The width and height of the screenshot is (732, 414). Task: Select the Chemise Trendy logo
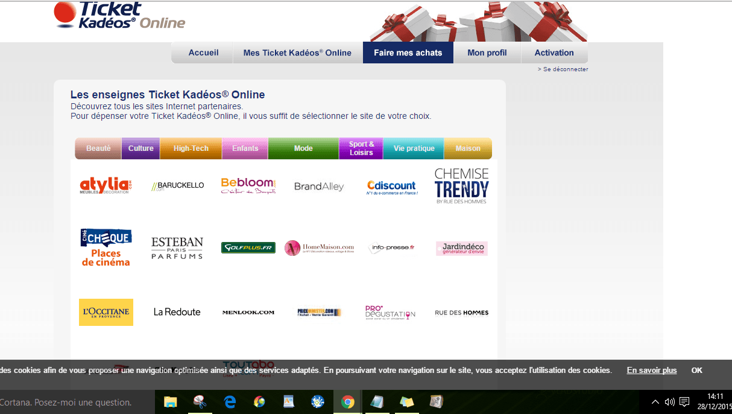462,186
